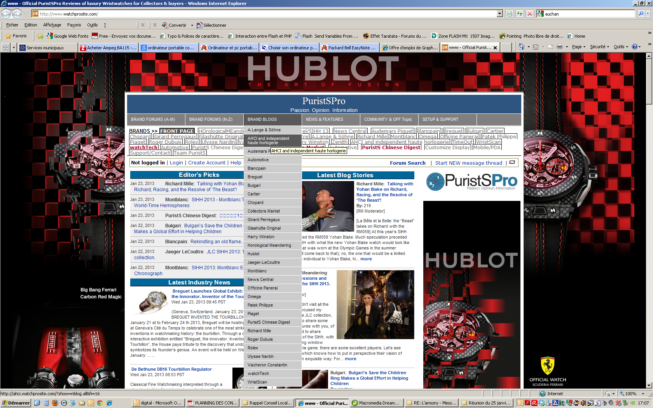This screenshot has height=408, width=653.
Task: Click the Convertir PDF toolbar icon
Action: pyautogui.click(x=174, y=25)
